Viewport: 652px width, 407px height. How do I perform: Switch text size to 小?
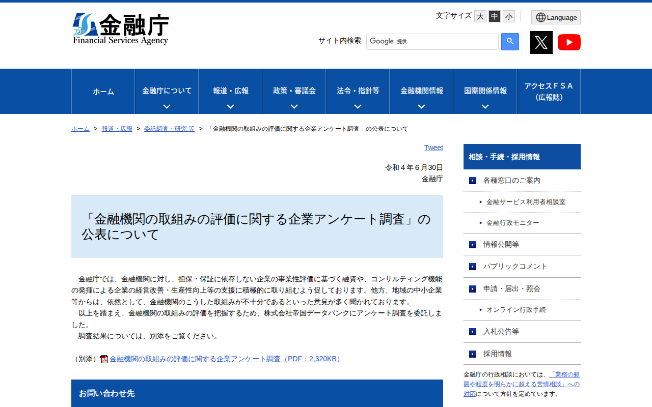point(508,16)
